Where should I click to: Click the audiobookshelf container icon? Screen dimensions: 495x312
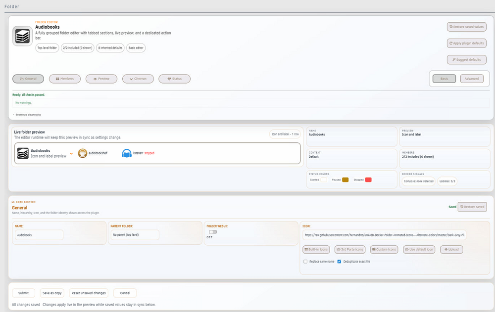82,153
